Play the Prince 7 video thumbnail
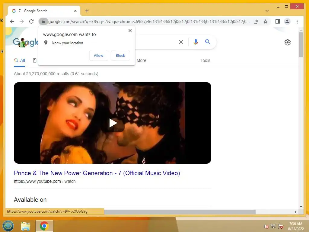Viewport: 309px width, 232px height. click(x=113, y=123)
